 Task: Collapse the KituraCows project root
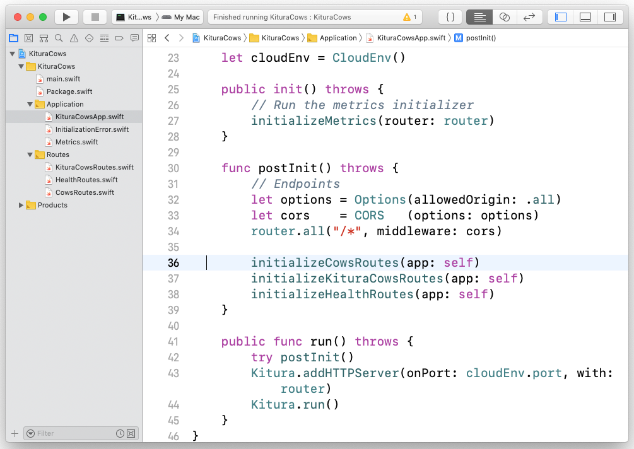point(13,54)
